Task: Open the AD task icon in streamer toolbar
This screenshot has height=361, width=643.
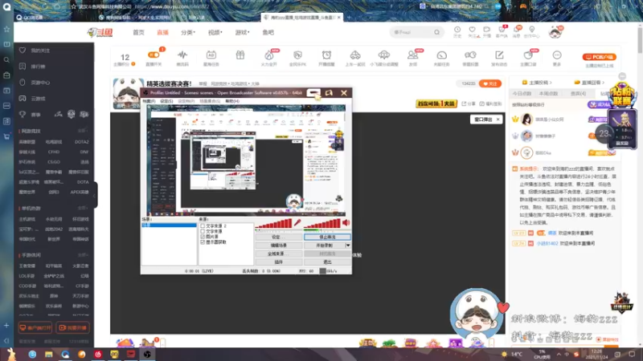Action: pyautogui.click(x=211, y=55)
